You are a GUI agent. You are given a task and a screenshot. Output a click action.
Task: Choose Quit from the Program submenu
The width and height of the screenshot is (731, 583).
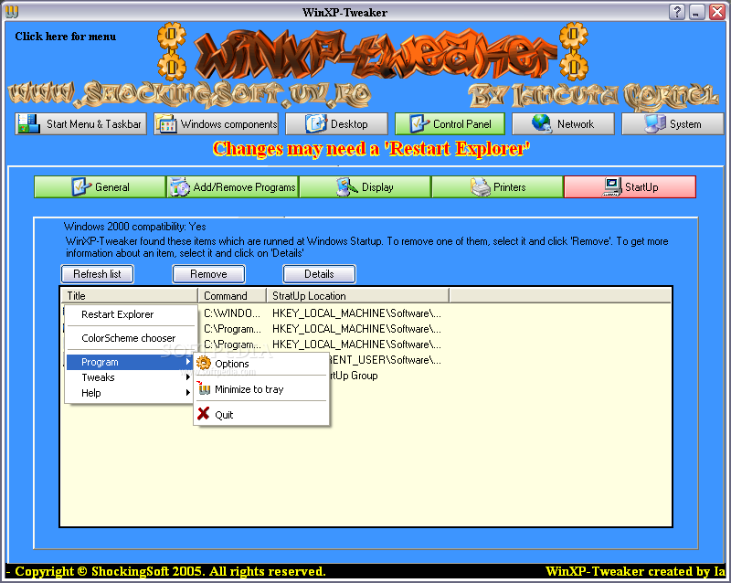pyautogui.click(x=261, y=415)
